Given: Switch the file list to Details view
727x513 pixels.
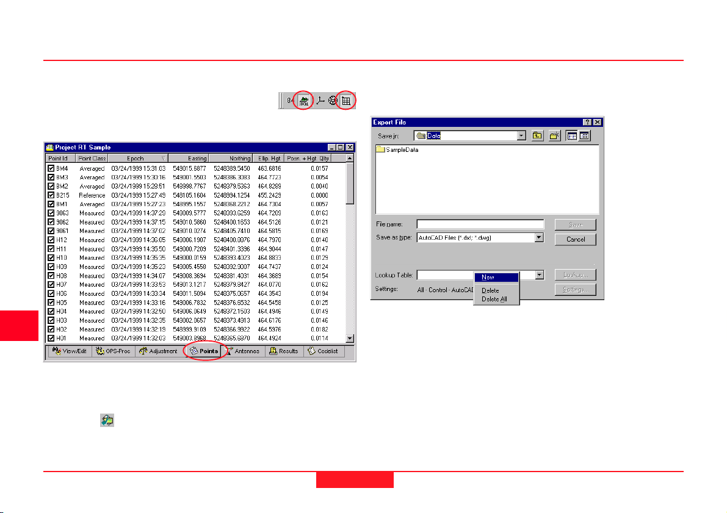Looking at the screenshot, I should 584,136.
